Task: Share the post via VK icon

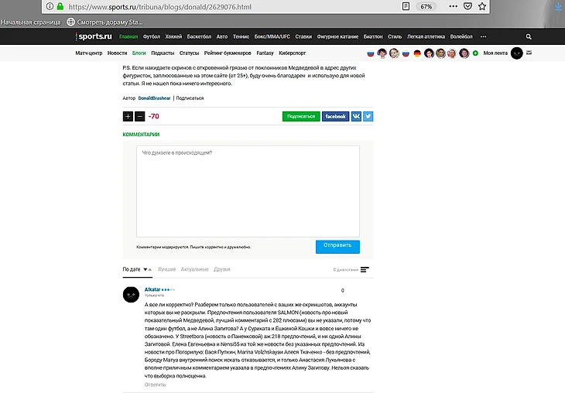Action: tap(356, 116)
